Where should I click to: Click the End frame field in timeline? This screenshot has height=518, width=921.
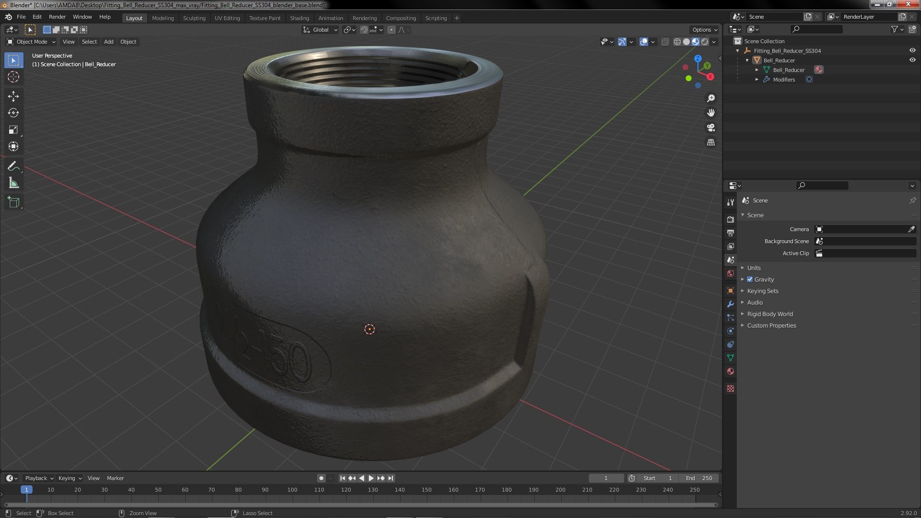pos(699,478)
